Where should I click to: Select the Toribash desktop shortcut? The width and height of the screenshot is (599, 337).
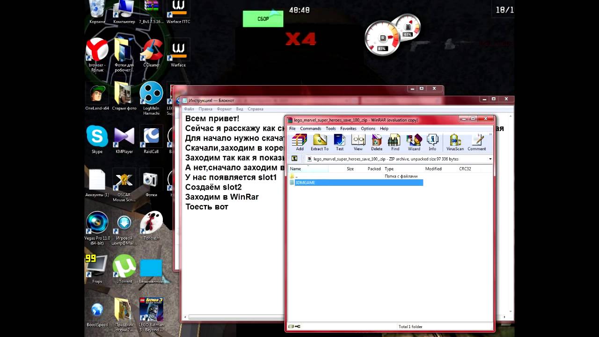click(x=151, y=226)
